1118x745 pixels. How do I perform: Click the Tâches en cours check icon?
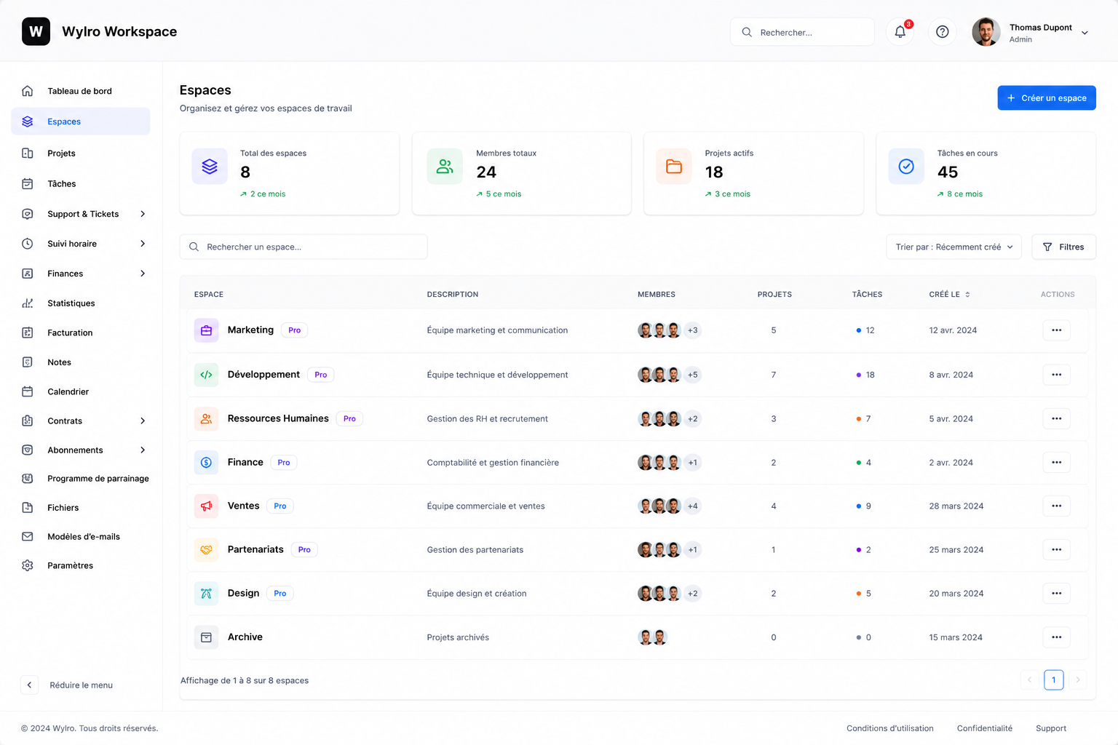pyautogui.click(x=906, y=167)
